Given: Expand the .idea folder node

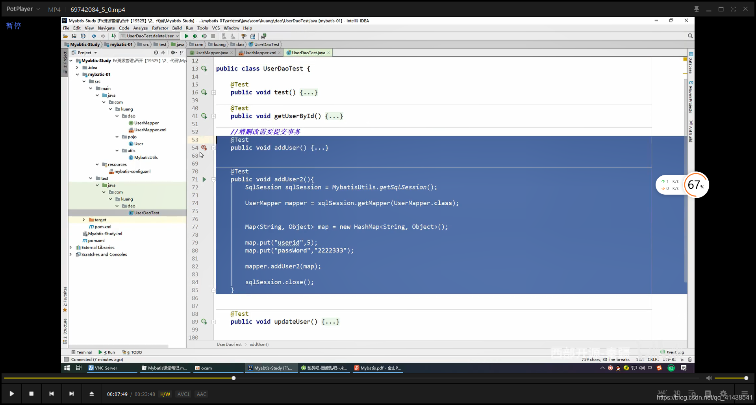Looking at the screenshot, I should click(x=78, y=68).
